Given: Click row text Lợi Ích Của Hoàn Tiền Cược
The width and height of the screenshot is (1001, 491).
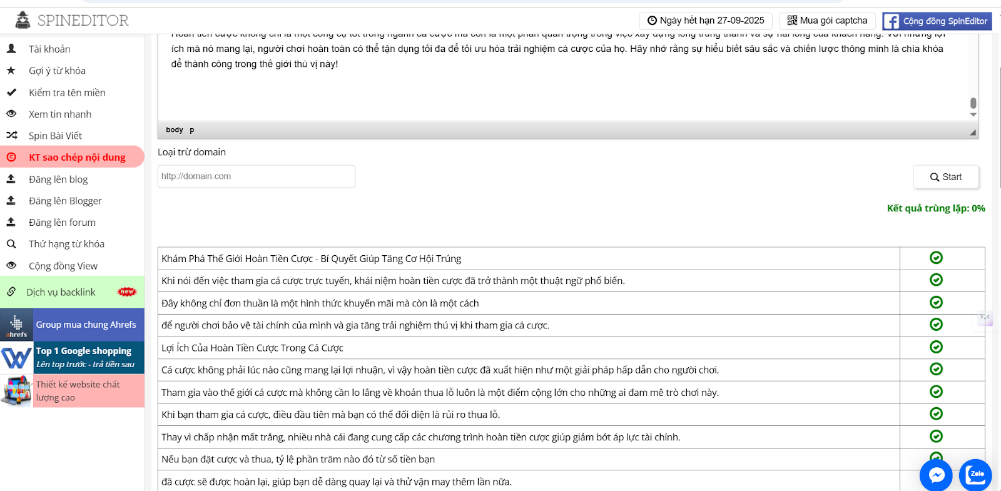Looking at the screenshot, I should click(252, 348).
